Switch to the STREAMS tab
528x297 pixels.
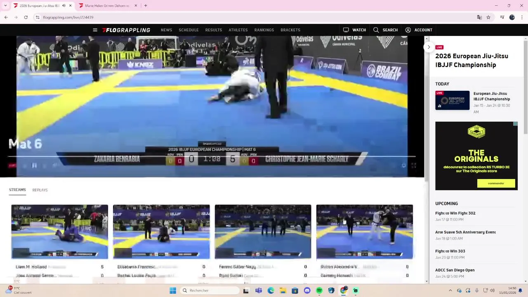17,190
